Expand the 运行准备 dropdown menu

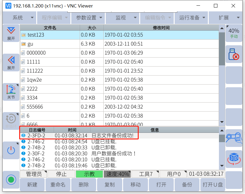click(192, 18)
